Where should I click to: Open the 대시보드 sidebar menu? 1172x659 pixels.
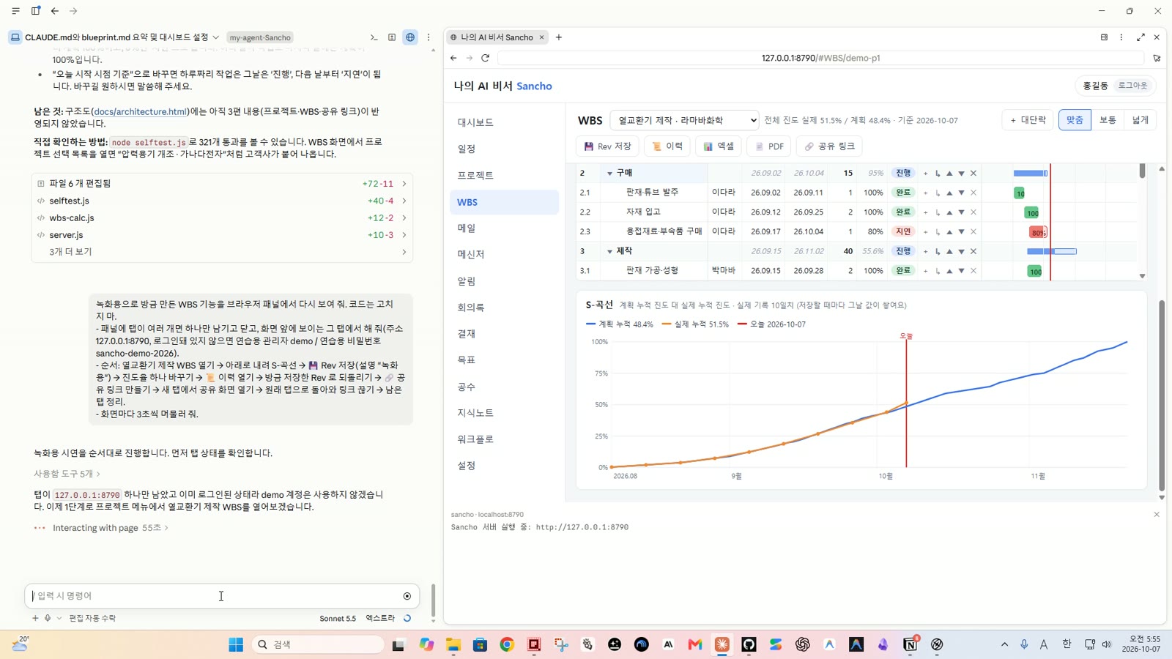click(504, 122)
